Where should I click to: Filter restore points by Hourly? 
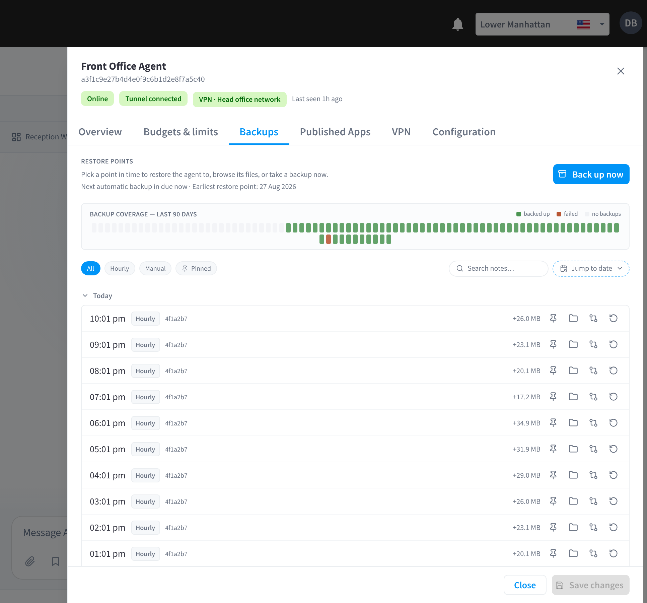point(120,268)
